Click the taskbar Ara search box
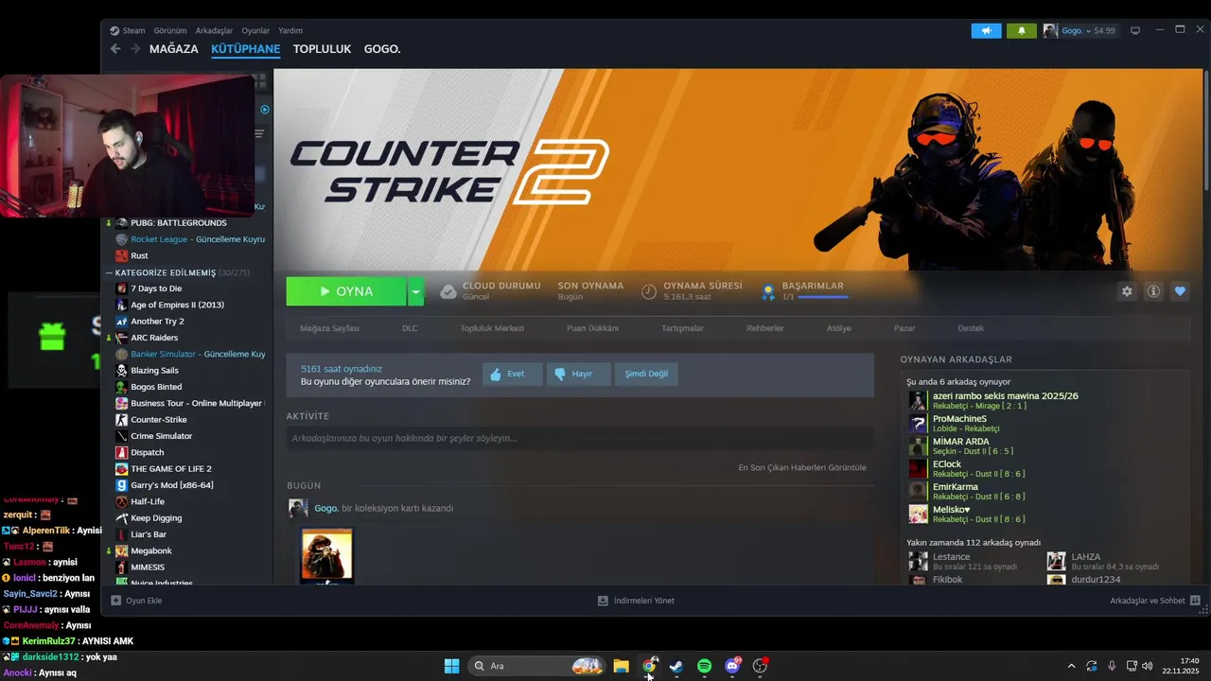 [537, 666]
